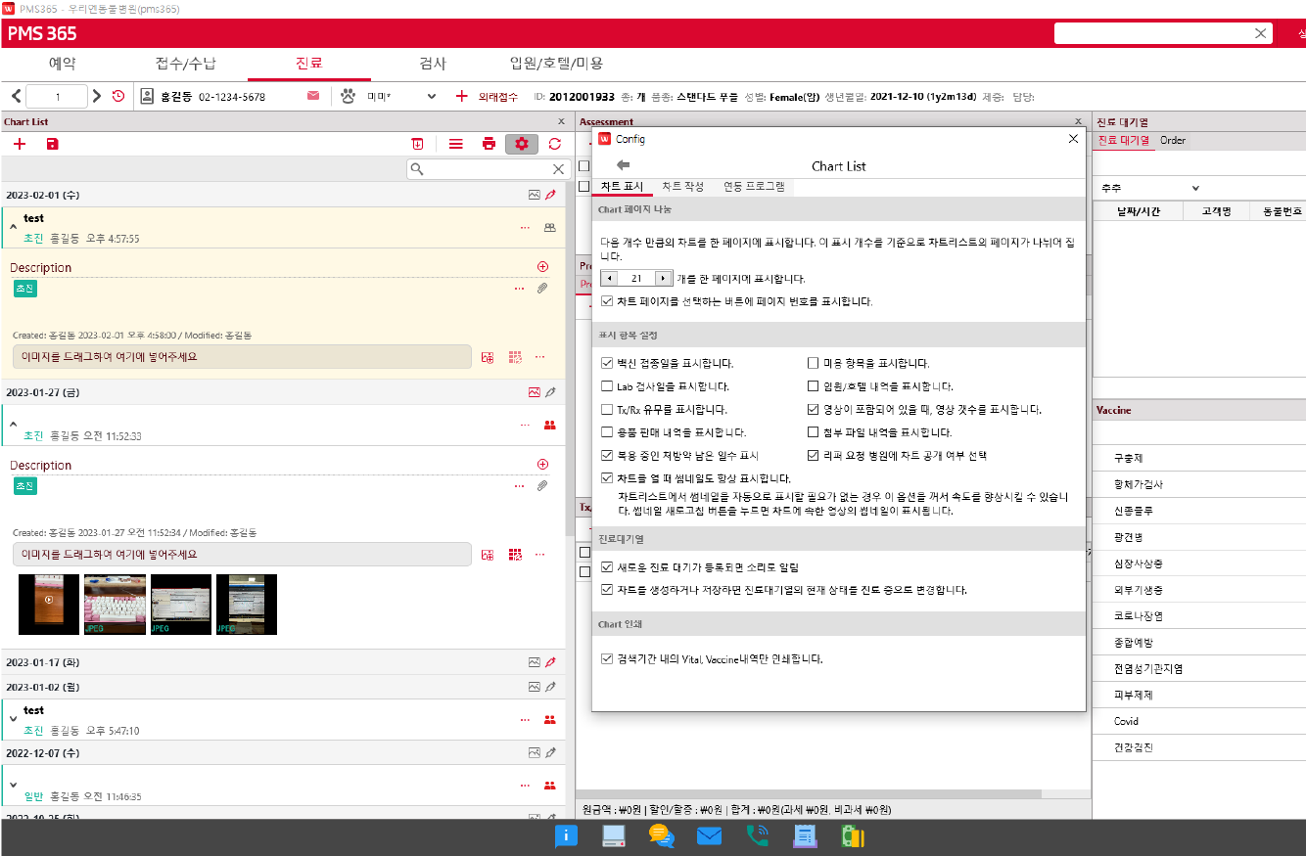Click the image grid icon in the 2023-01-27 chart

point(515,555)
